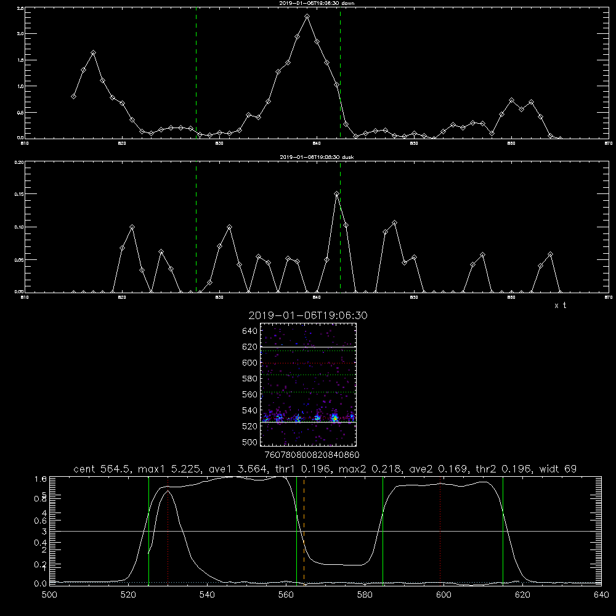Click the image panel x-axis label string '760780800820840860'

[312, 455]
